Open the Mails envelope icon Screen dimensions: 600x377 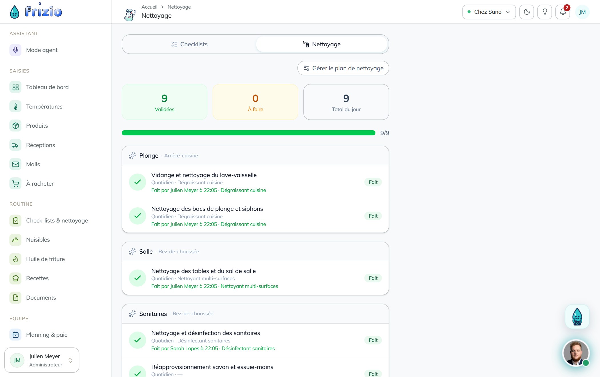pos(15,164)
